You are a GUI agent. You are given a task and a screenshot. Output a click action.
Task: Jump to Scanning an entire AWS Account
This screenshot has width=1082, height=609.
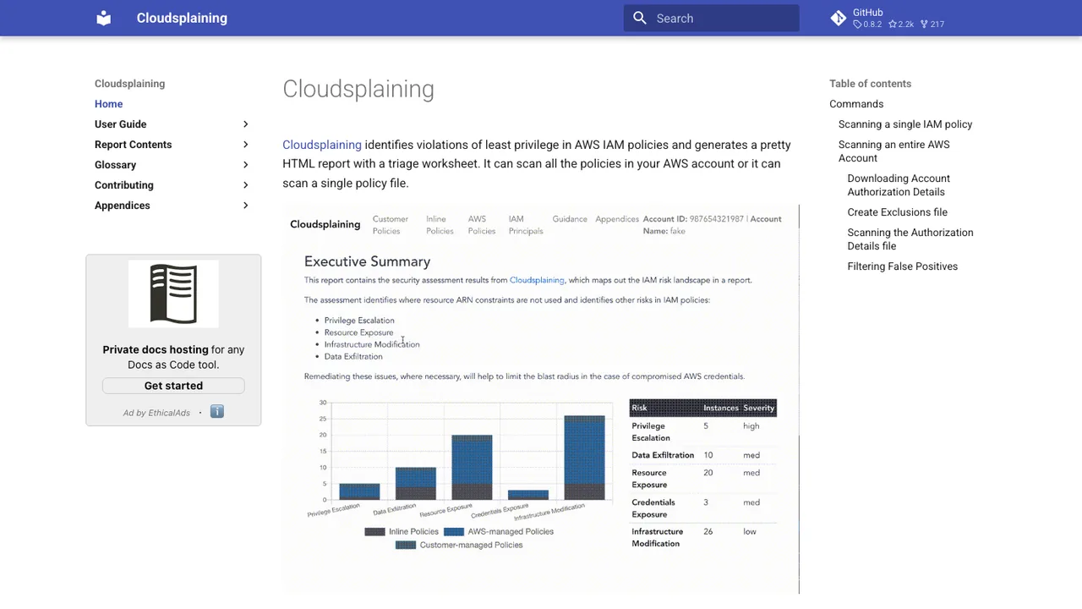pos(893,151)
